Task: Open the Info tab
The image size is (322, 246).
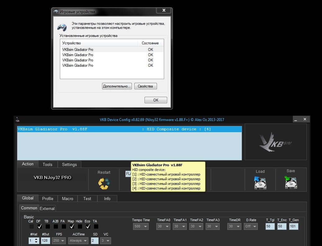Action: point(107,199)
